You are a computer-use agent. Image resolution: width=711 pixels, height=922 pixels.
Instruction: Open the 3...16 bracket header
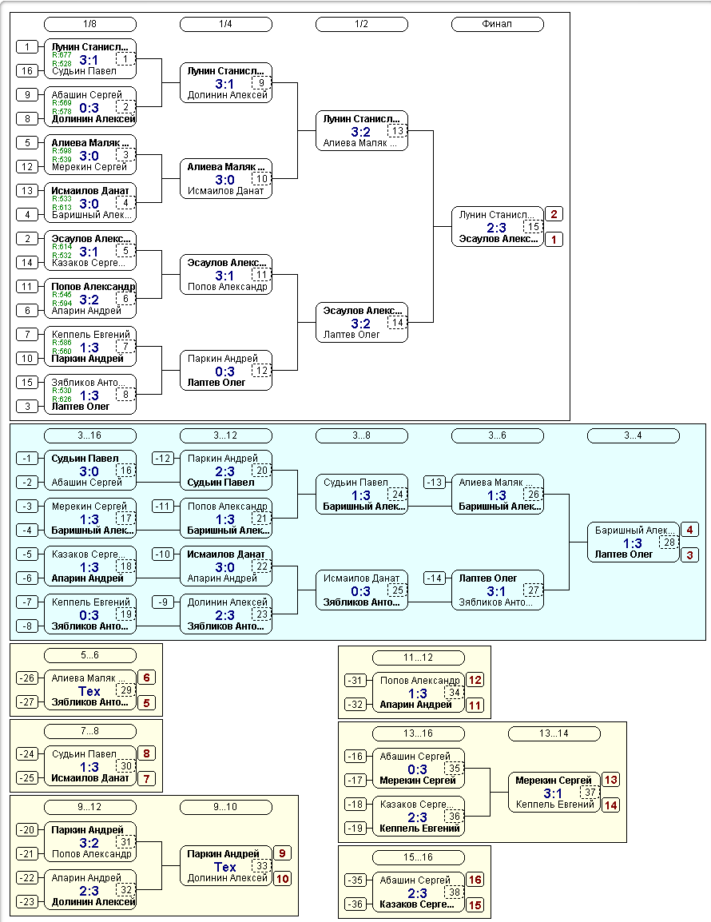click(90, 435)
